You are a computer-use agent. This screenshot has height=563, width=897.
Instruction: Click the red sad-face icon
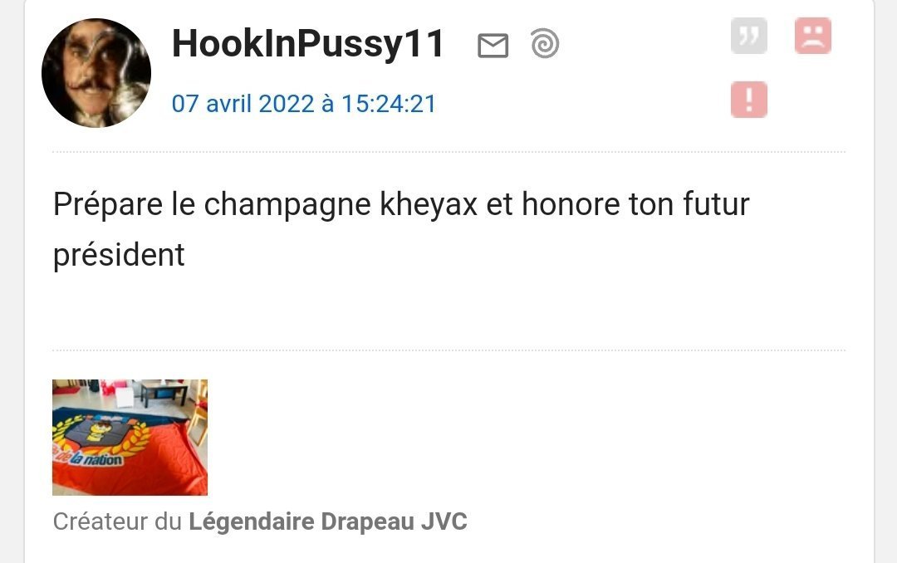(x=812, y=36)
